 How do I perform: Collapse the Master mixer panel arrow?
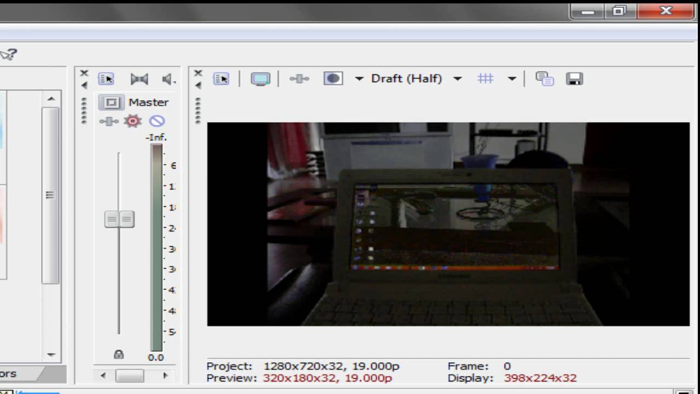(84, 85)
